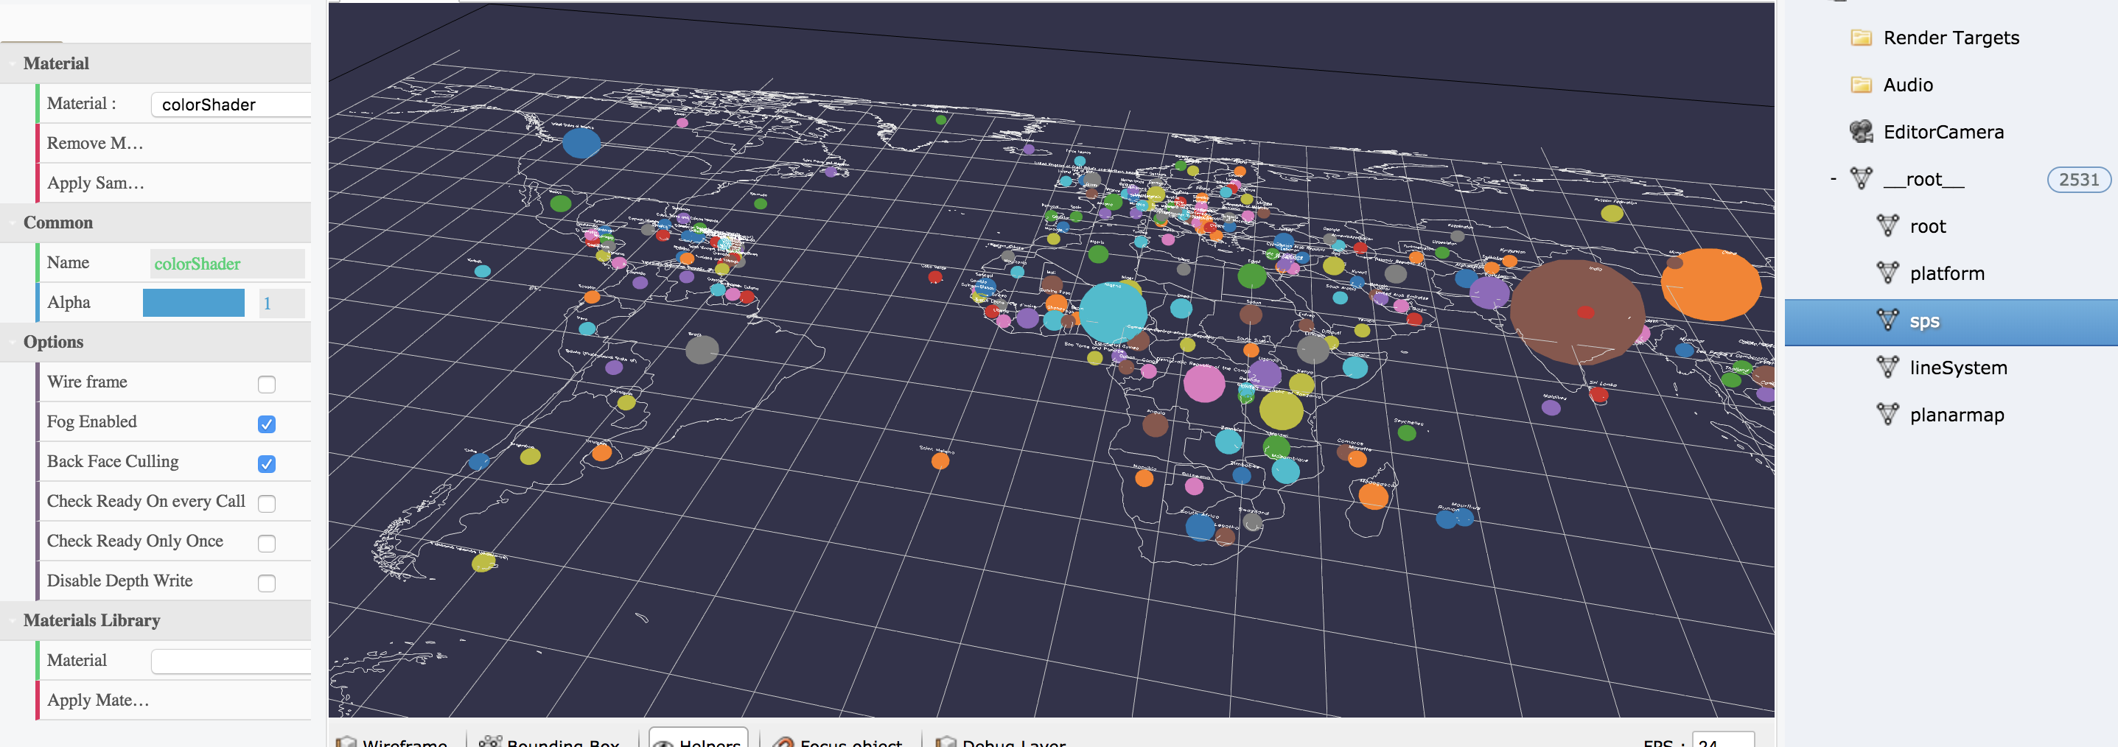This screenshot has width=2118, height=747.
Task: Click the Render Targets folder icon
Action: pos(1861,38)
